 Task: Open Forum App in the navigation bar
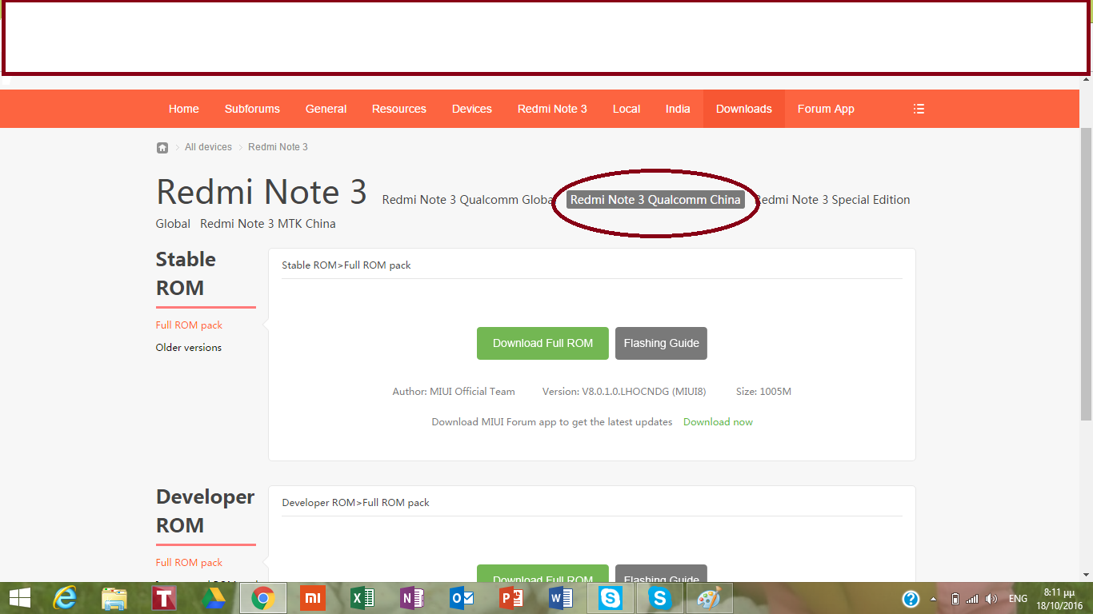[x=826, y=109]
